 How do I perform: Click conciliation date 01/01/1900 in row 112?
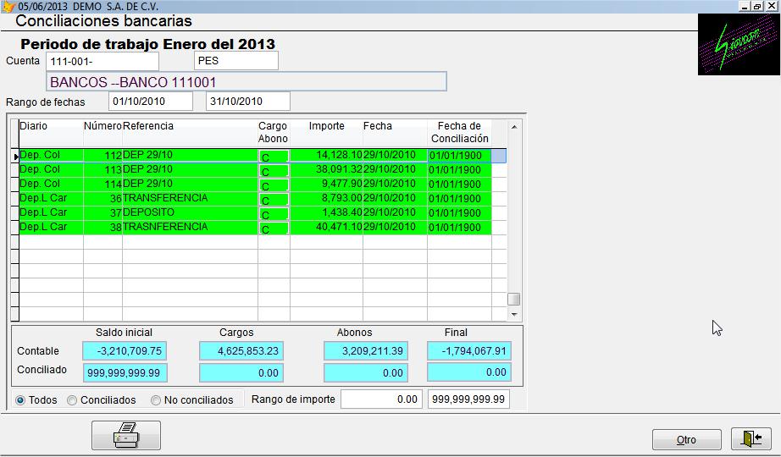coord(459,156)
